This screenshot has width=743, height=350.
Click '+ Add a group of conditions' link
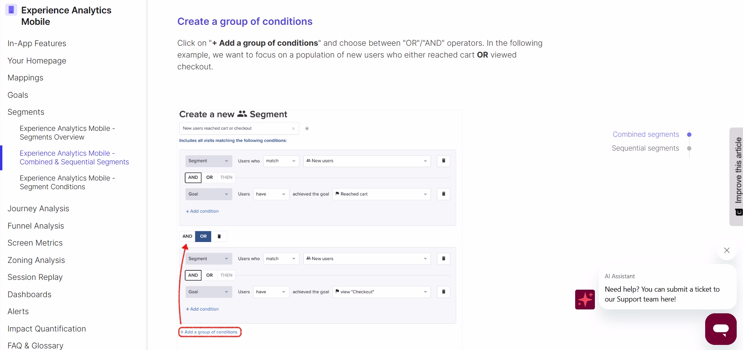pos(210,332)
